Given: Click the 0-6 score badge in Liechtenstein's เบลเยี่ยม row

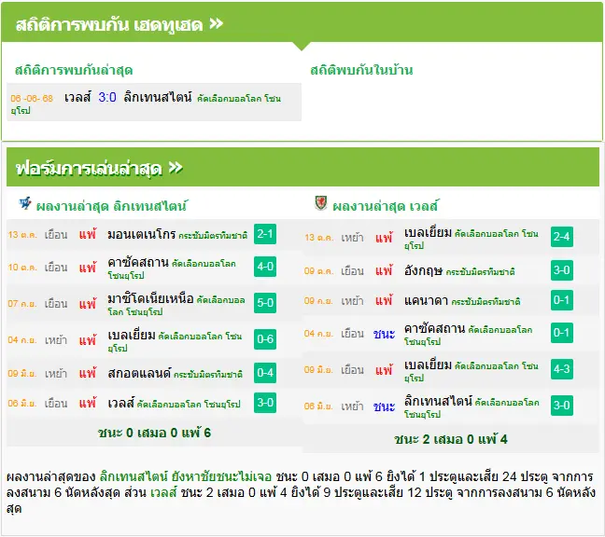Looking at the screenshot, I should 265,339.
